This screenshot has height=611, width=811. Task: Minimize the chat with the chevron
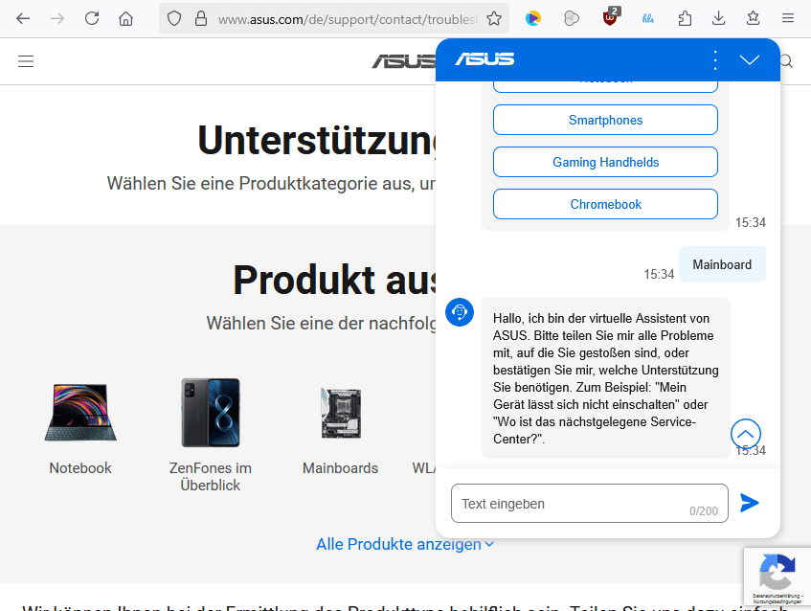coord(750,60)
